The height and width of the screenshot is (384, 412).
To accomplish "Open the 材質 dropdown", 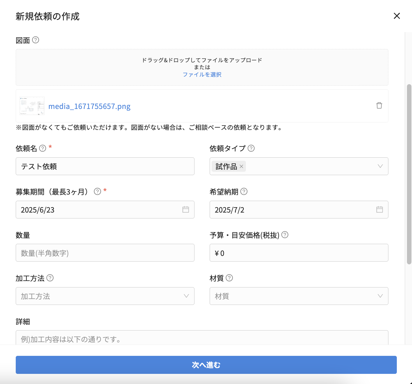I will tap(299, 296).
